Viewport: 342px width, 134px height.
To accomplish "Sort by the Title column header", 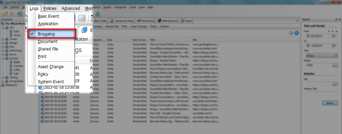I will tap(152, 40).
